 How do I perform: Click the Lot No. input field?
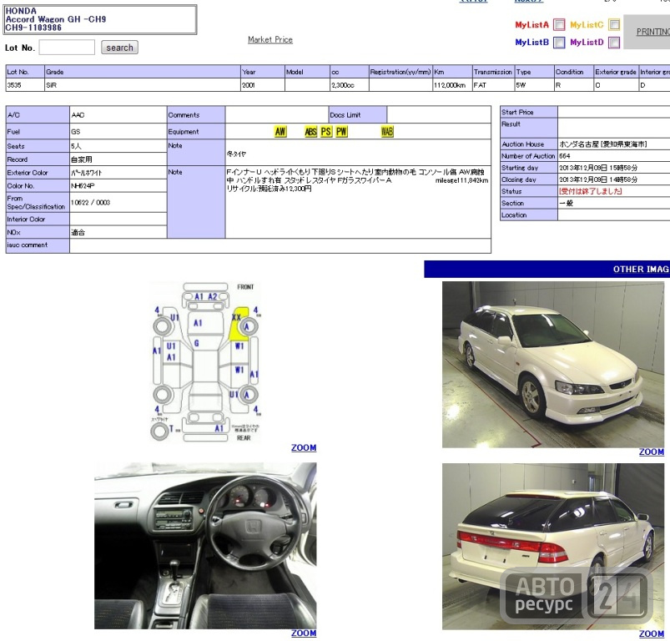[x=67, y=48]
